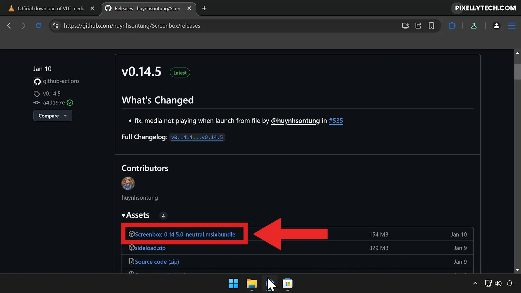
Task: Click the page vertical scrollbar thumb
Action: [517, 72]
